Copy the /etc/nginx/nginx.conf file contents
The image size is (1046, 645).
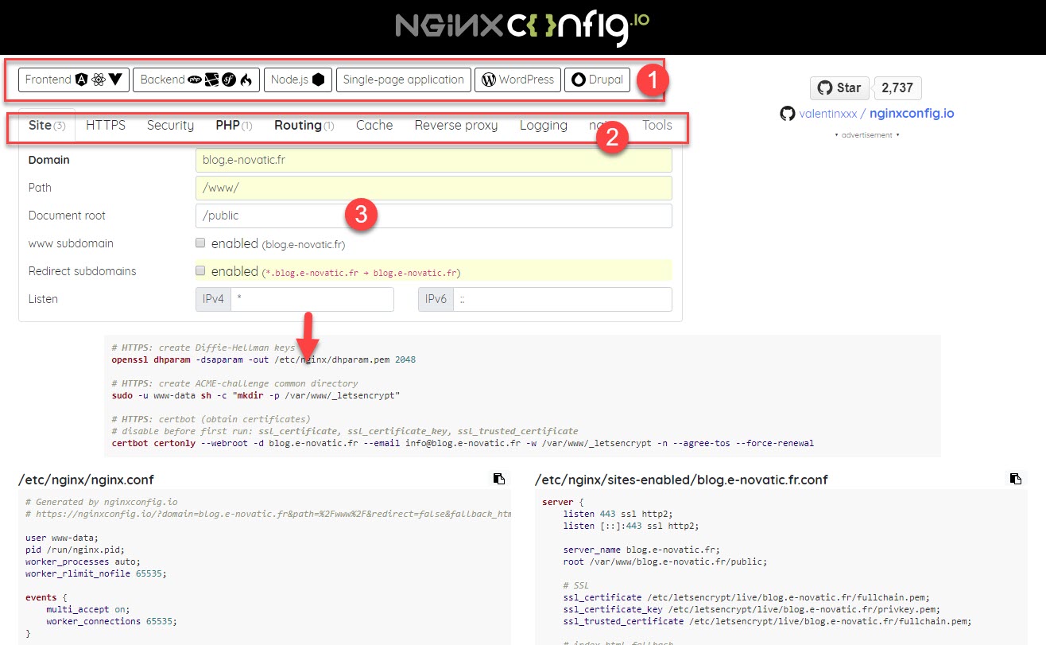(498, 479)
